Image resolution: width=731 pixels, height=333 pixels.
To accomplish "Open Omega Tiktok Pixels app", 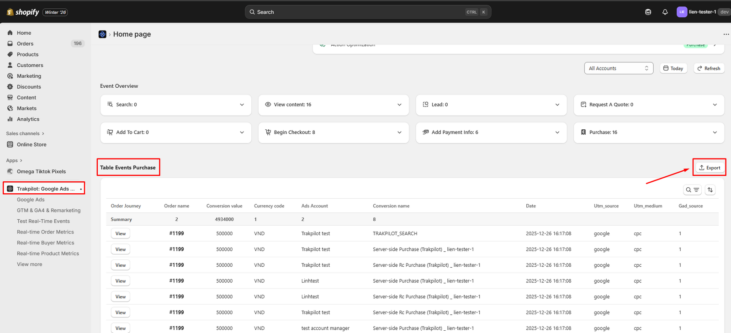I will tap(41, 171).
